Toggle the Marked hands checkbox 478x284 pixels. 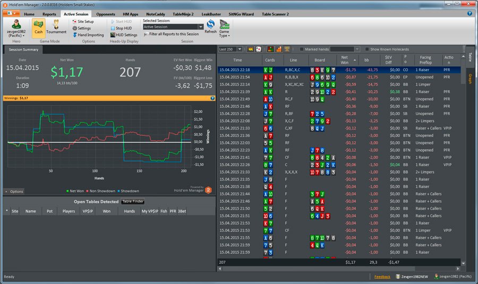pos(302,49)
